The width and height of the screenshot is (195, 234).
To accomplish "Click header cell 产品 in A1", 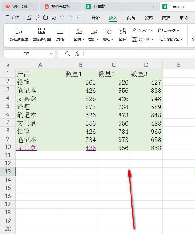I will (40, 73).
